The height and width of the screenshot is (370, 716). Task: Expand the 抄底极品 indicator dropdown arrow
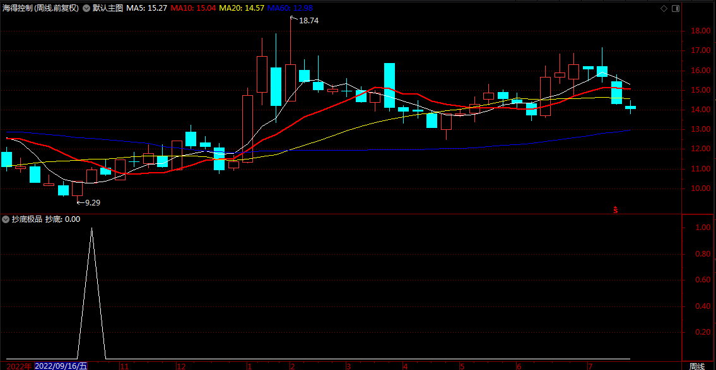pyautogui.click(x=6, y=219)
